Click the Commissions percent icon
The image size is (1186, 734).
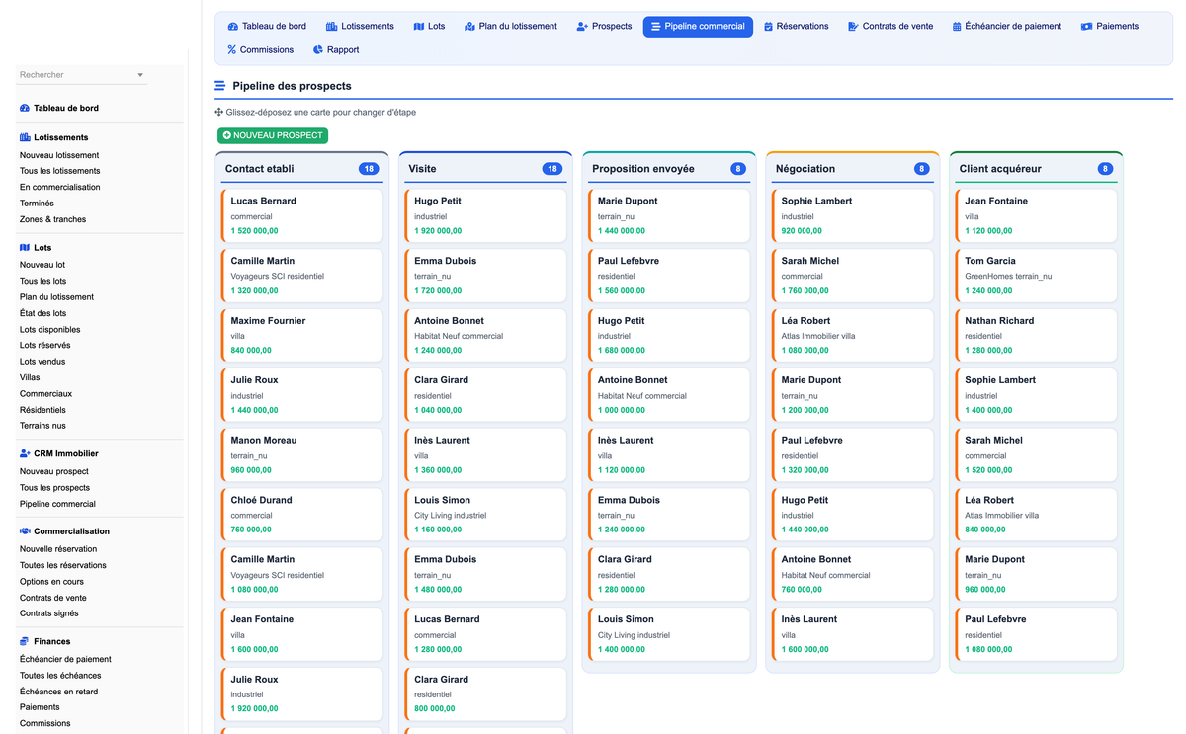(x=232, y=50)
